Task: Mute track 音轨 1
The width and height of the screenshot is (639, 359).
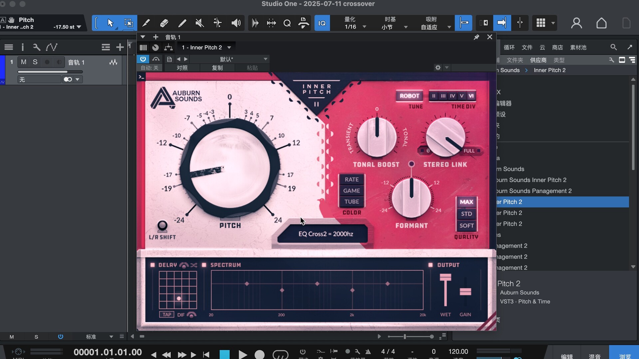Action: (24, 62)
